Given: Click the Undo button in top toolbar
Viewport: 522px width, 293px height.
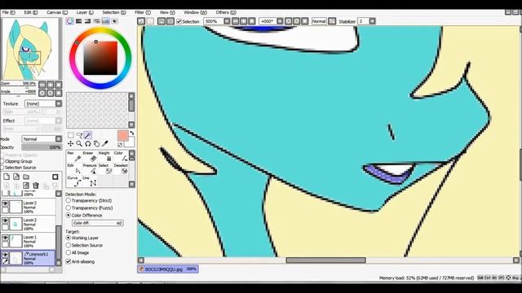Looking at the screenshot, I should click(x=141, y=21).
